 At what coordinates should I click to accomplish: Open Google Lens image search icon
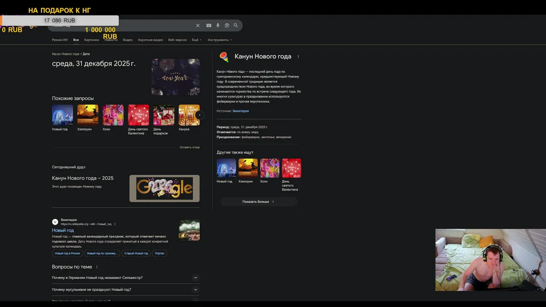[x=227, y=26]
